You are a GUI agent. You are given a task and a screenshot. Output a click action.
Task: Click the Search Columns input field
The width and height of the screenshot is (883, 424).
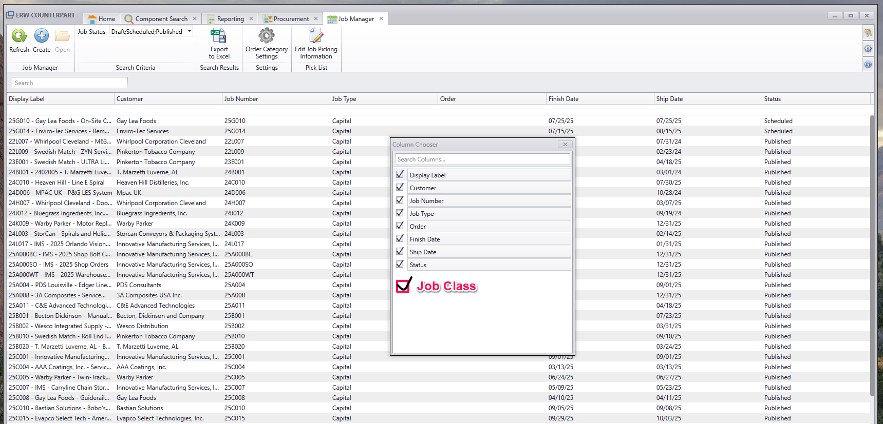point(482,159)
